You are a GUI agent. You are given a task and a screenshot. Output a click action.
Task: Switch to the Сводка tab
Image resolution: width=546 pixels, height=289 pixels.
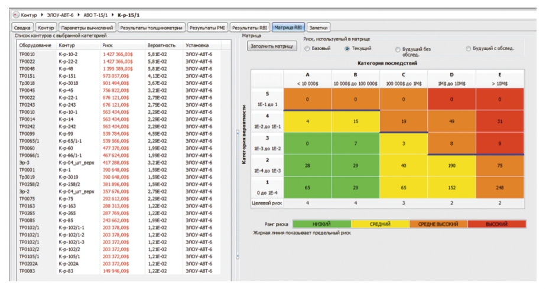[22, 28]
